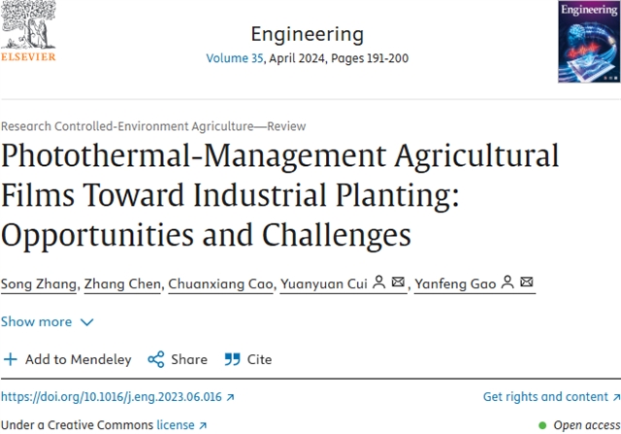Screen dimensions: 621x434
Task: Click the Engineering journal title
Action: [x=307, y=34]
